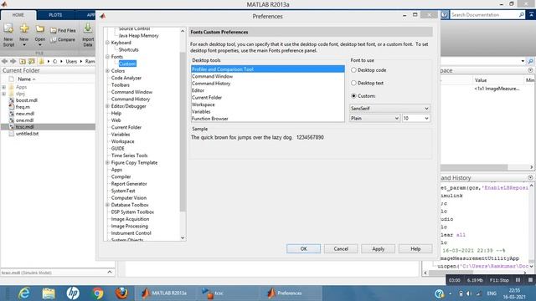This screenshot has height=301, width=536.
Task: Open the Image Processing preferences
Action: pyautogui.click(x=130, y=226)
